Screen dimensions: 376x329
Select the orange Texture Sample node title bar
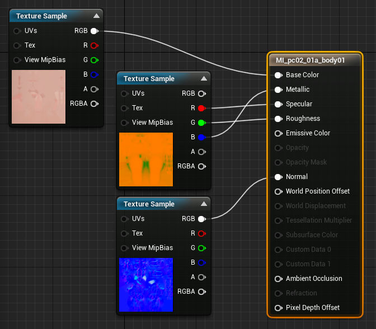click(164, 78)
